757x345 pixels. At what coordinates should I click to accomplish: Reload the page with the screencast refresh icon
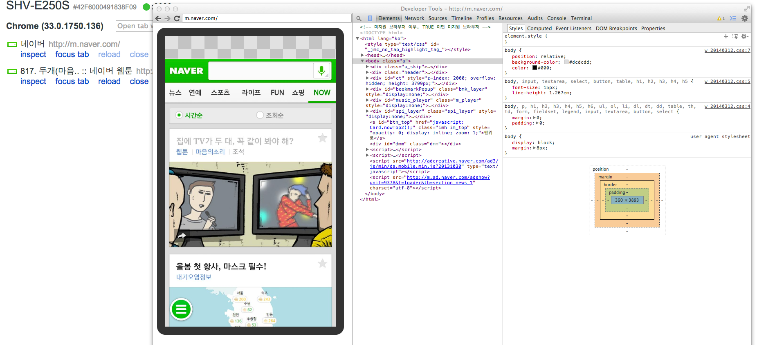click(177, 18)
